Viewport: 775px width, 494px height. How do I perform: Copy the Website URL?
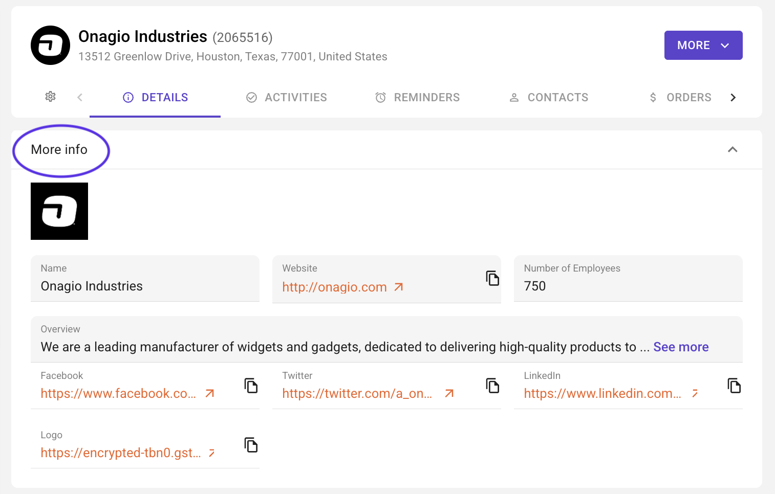[492, 278]
